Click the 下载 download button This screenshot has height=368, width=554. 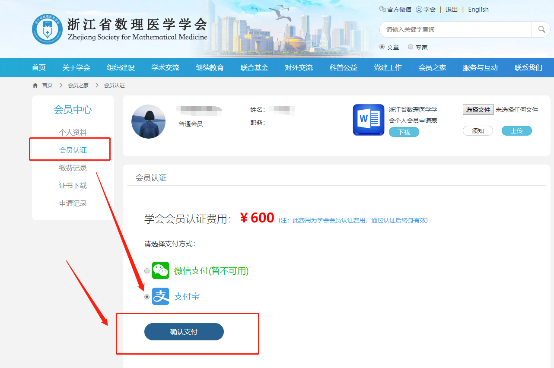tap(404, 132)
